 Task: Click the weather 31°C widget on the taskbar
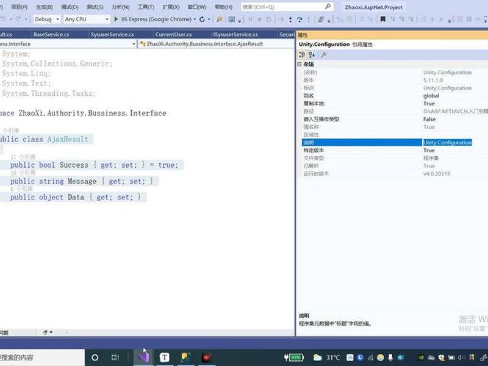(326, 357)
